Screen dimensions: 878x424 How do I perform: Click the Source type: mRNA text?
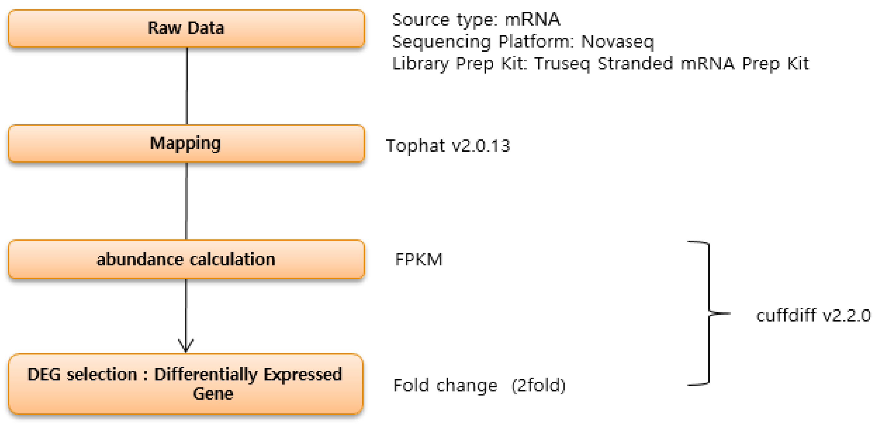(x=476, y=19)
